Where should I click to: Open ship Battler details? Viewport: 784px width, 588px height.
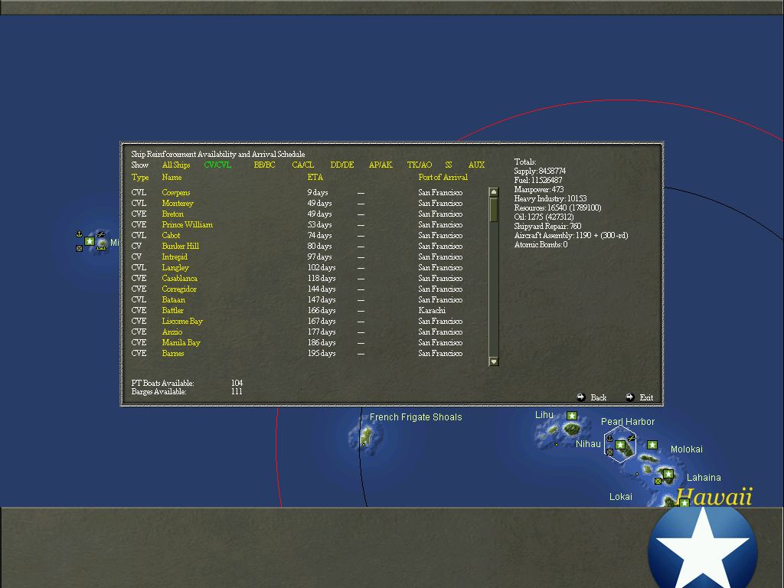[173, 311]
